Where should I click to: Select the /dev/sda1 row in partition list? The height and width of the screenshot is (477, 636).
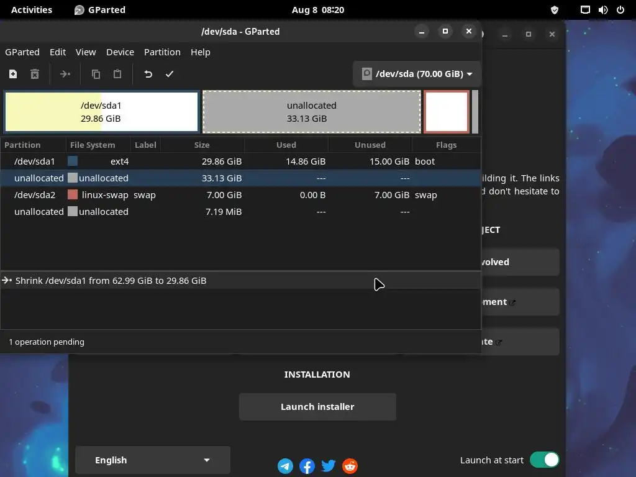click(240, 161)
